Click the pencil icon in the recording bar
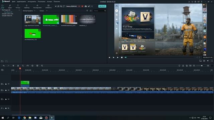This screenshot has width=214, height=120. (x=89, y=6)
